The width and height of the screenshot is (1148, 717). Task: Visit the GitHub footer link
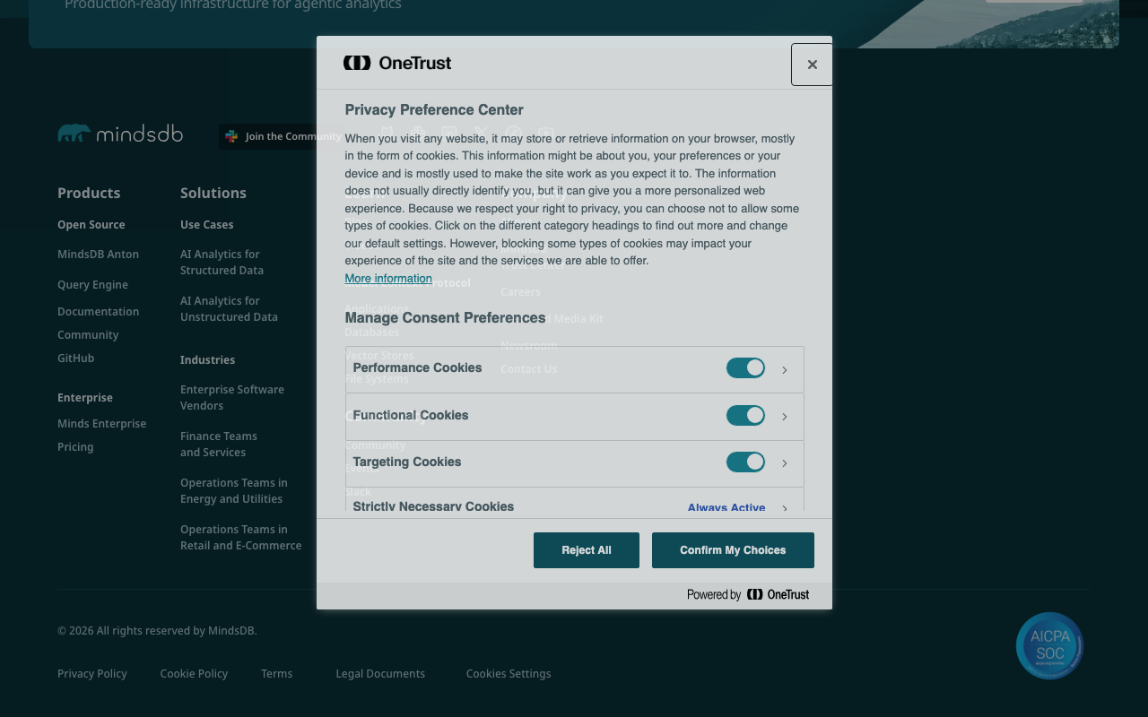pyautogui.click(x=75, y=358)
